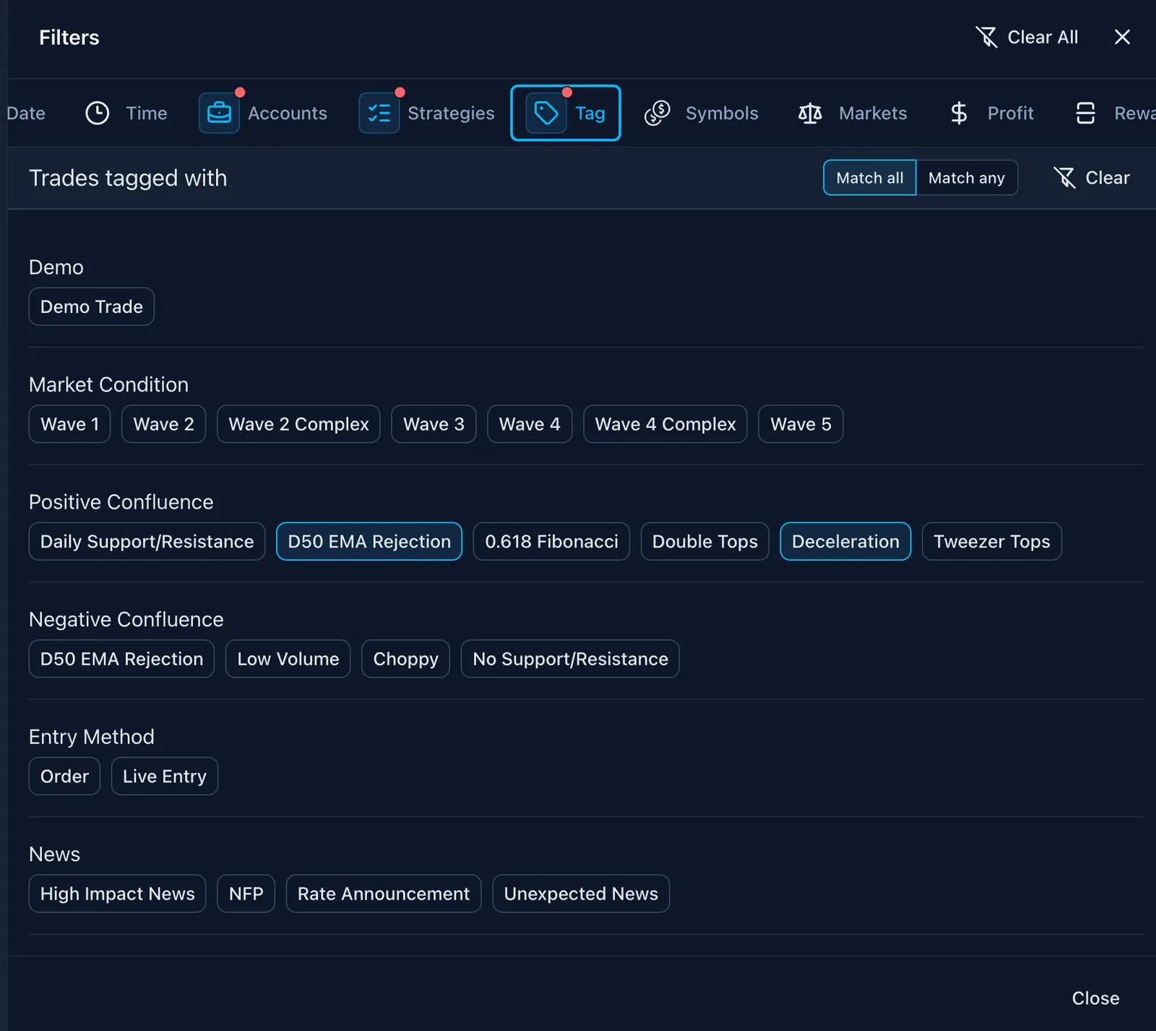Image resolution: width=1156 pixels, height=1031 pixels.
Task: Select the 0.618 Fibonacci tag
Action: point(551,541)
